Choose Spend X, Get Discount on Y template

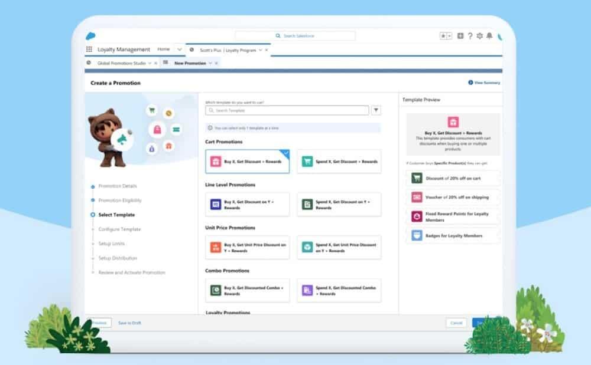coord(339,205)
